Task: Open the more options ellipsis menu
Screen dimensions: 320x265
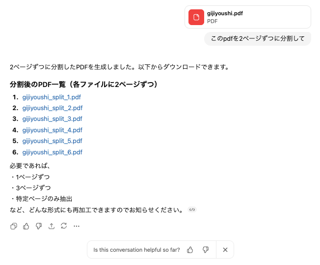Action: (x=77, y=226)
